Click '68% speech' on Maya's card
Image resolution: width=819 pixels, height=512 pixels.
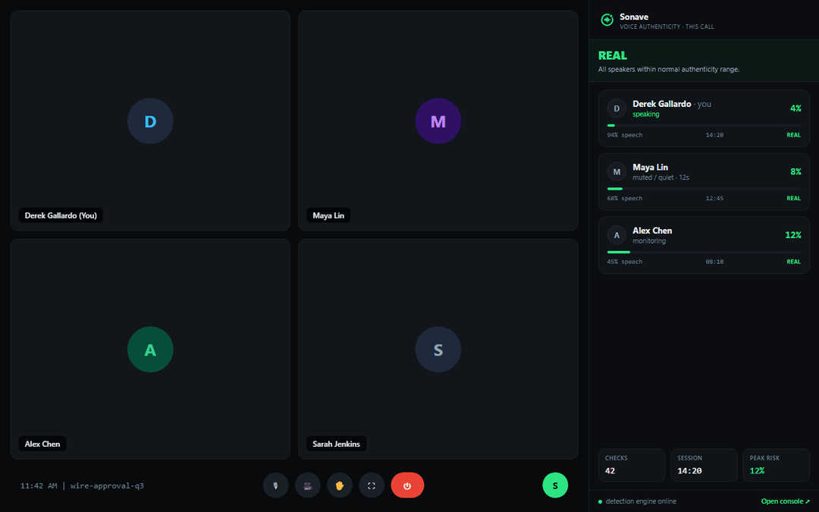click(625, 198)
